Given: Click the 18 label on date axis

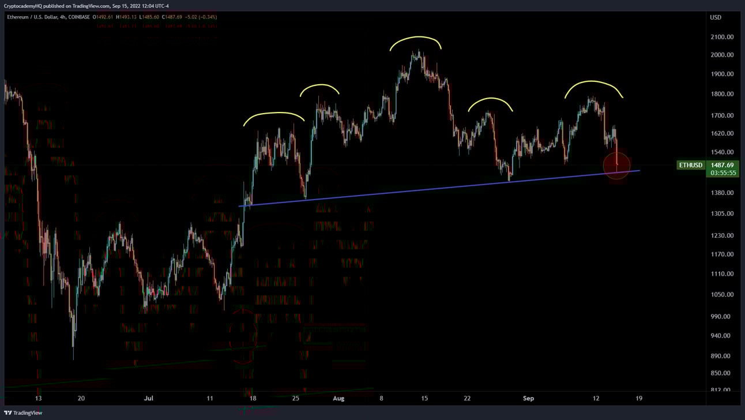Looking at the screenshot, I should (x=253, y=398).
